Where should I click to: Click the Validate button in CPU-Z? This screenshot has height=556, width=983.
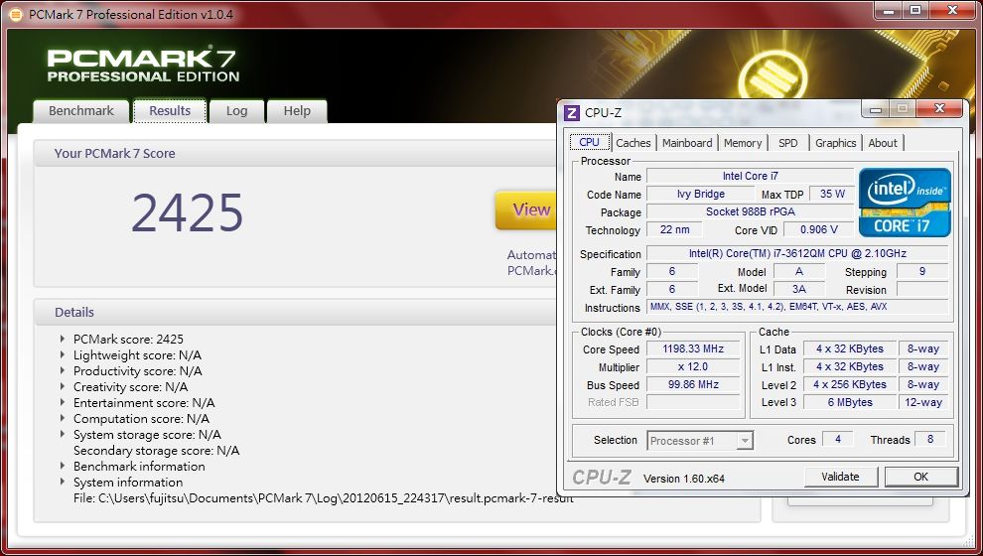click(x=840, y=477)
